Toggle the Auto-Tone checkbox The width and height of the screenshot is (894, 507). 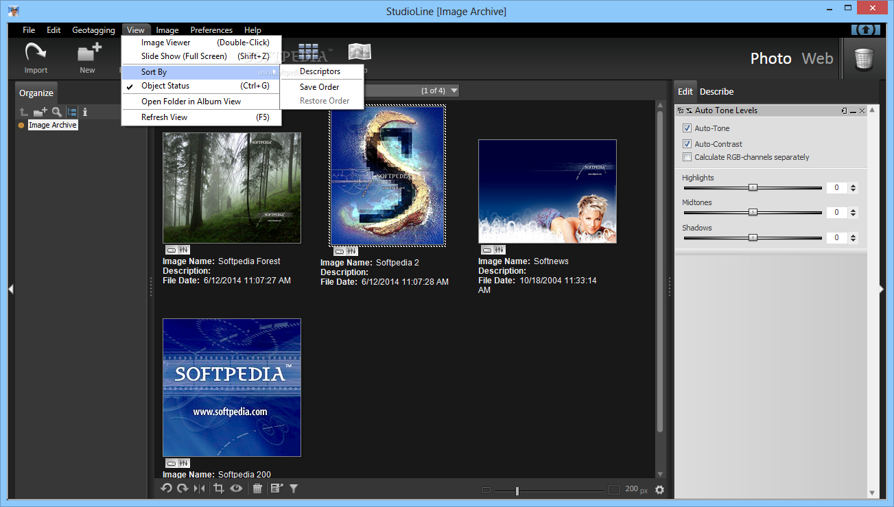(687, 128)
